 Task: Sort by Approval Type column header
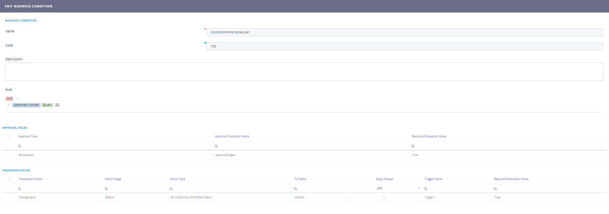[x=28, y=136]
